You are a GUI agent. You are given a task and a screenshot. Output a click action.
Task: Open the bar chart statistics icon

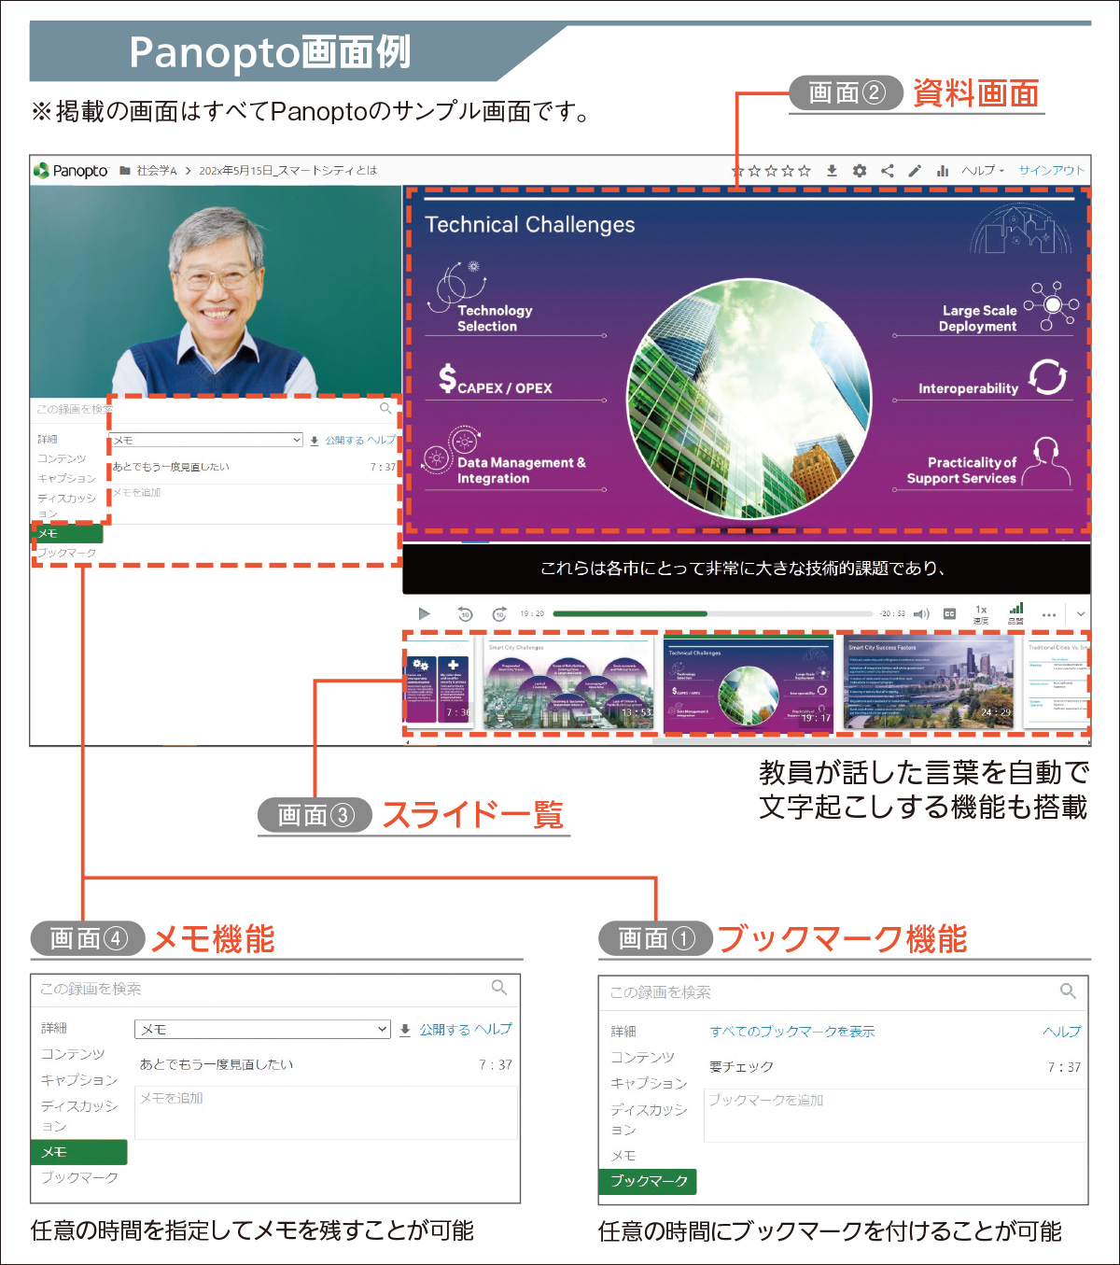tap(943, 171)
